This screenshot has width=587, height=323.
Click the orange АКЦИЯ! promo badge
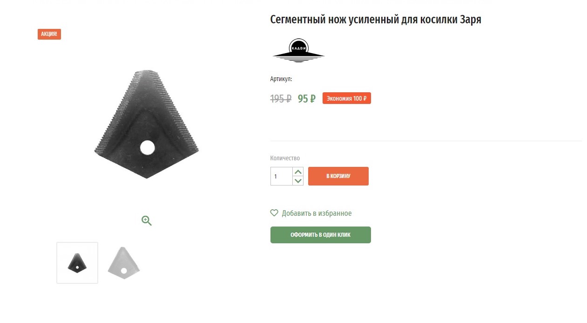[49, 34]
